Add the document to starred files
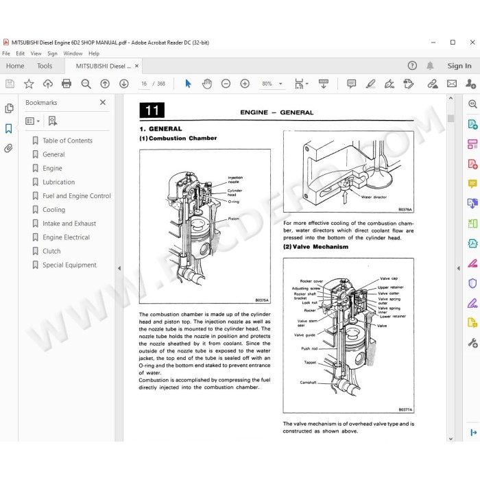This screenshot has width=480, height=480. (x=29, y=84)
